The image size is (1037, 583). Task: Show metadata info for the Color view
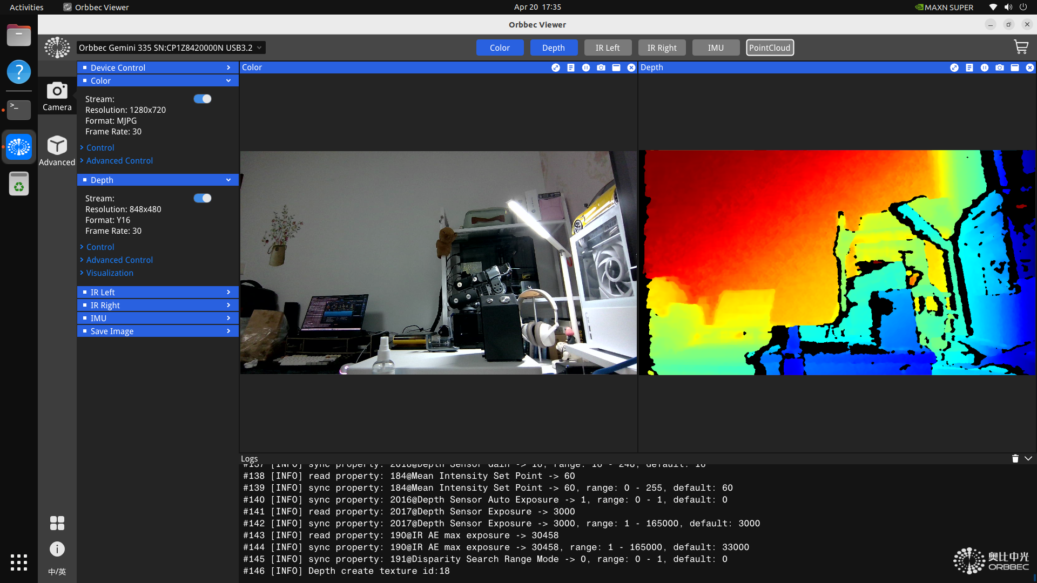pyautogui.click(x=571, y=67)
